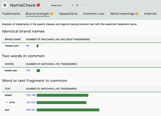161x116 pixels.
Task: Click the orange warning icon on Brand strength
Action: [52, 14]
